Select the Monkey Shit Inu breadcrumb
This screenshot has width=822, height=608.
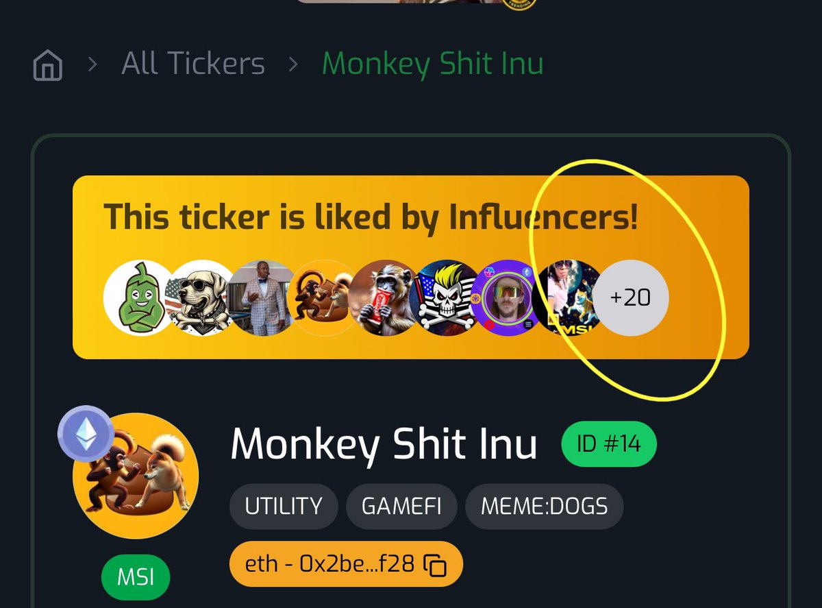coord(433,64)
